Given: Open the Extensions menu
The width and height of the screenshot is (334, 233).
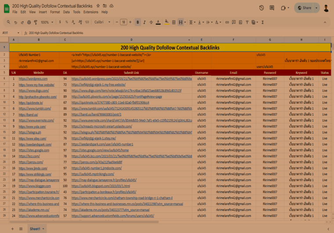Looking at the screenshot, I should point(91,12).
